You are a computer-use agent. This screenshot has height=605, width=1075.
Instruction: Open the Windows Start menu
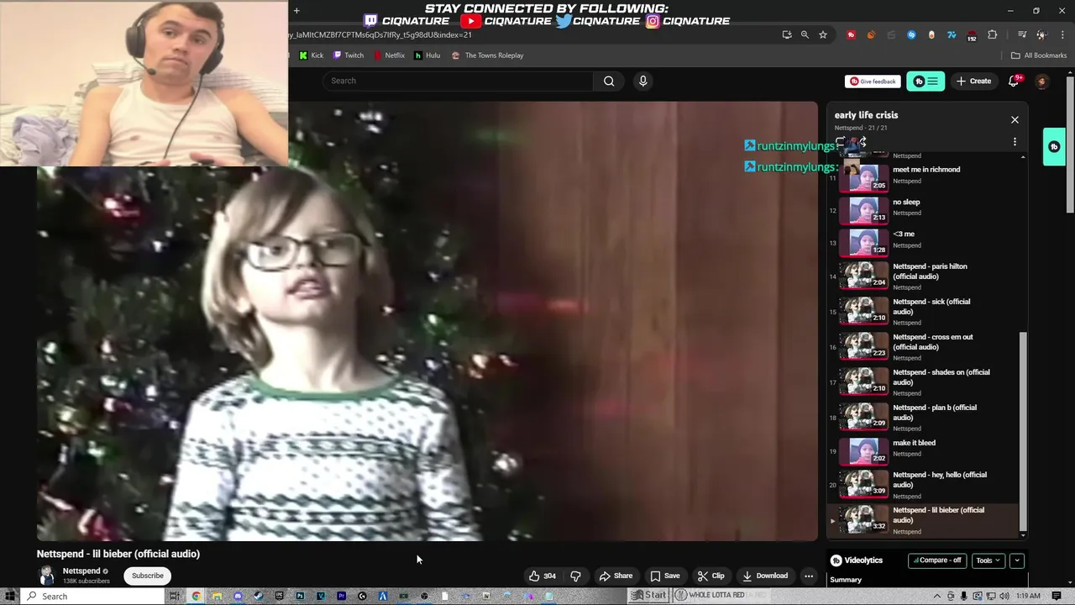point(9,596)
